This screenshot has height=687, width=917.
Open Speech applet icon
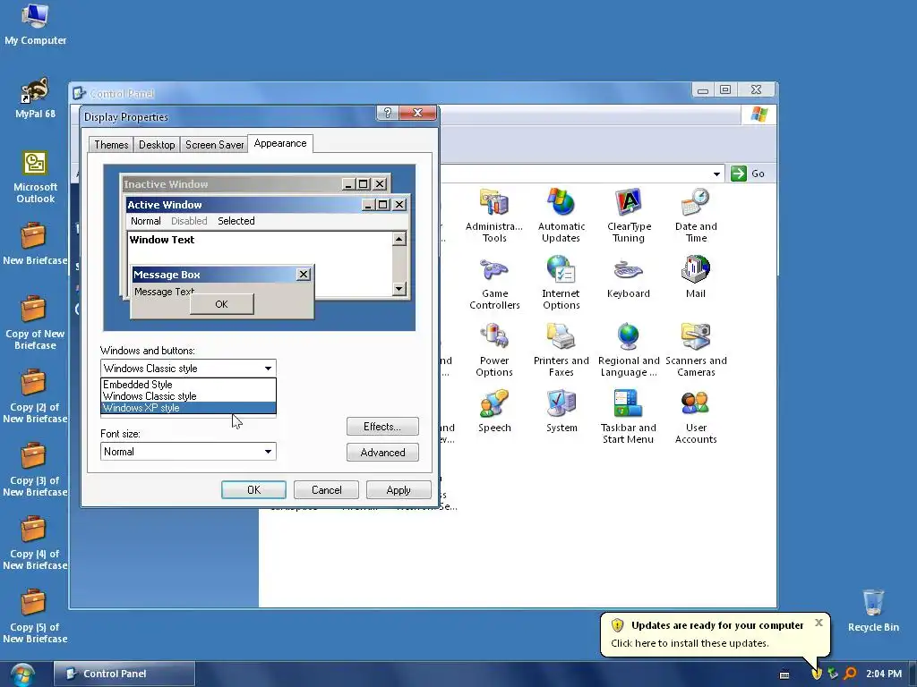pos(494,411)
